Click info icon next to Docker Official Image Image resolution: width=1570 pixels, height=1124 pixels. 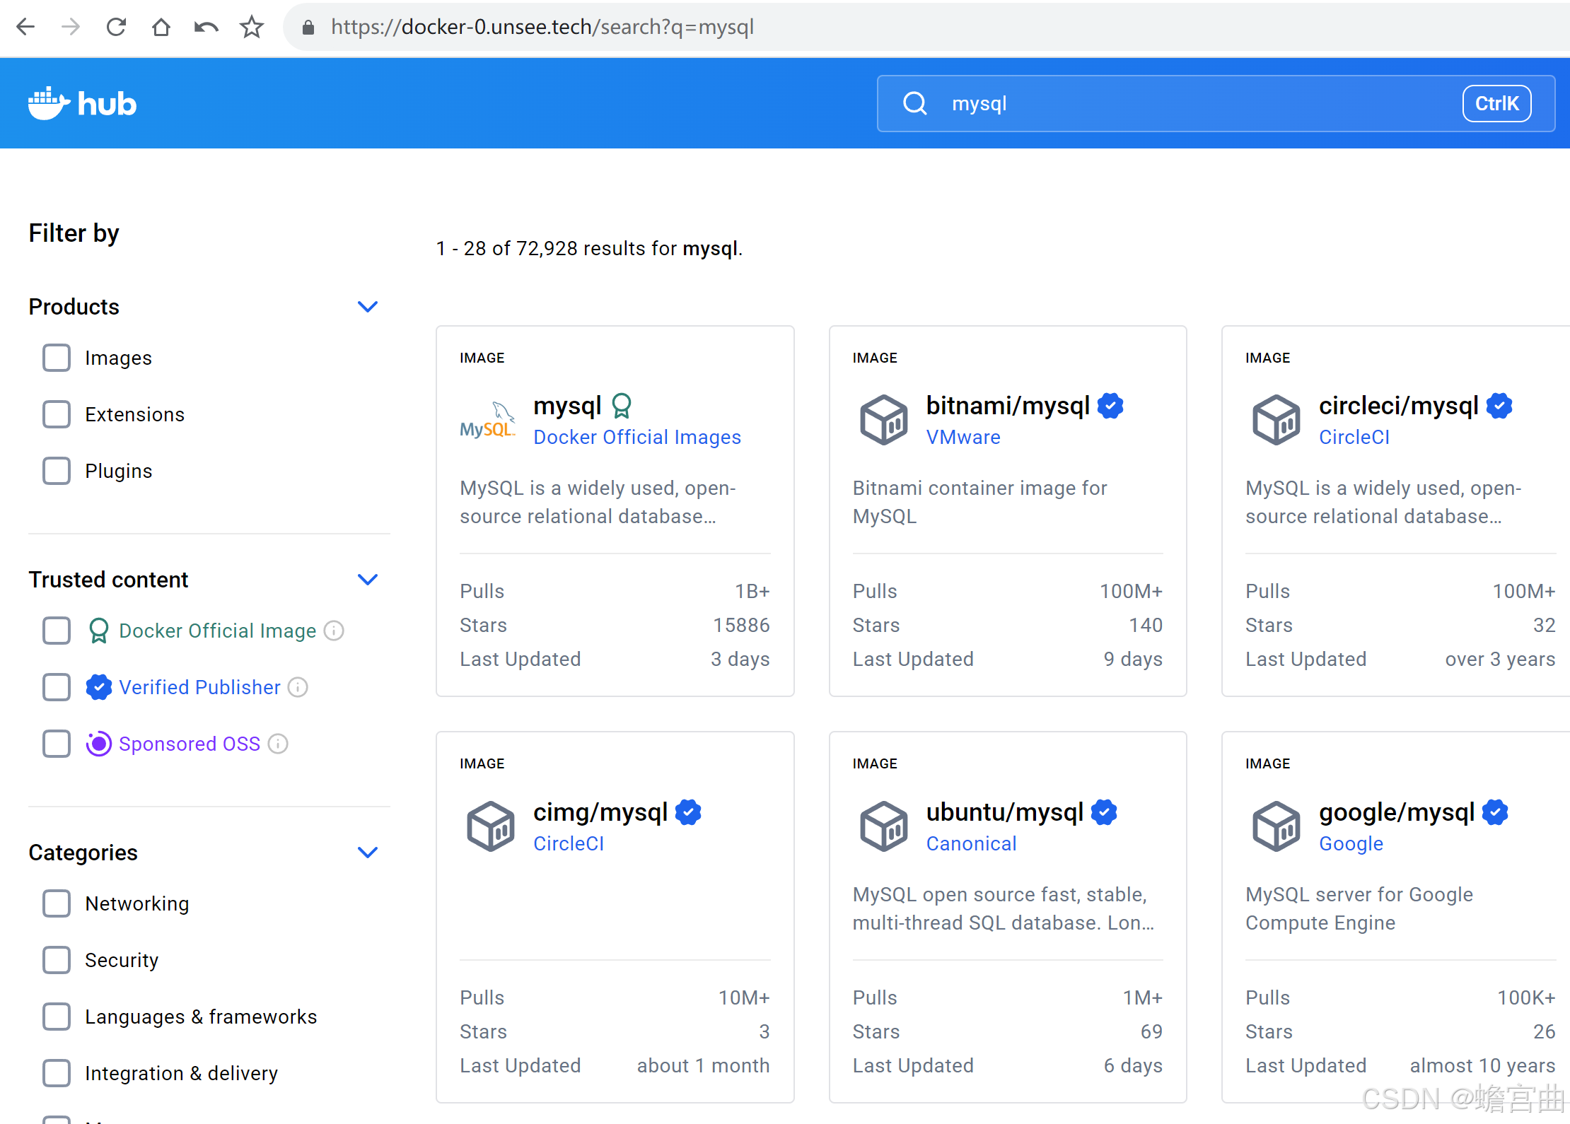[334, 631]
